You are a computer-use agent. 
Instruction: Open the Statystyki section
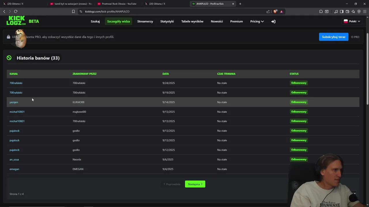pyautogui.click(x=167, y=21)
